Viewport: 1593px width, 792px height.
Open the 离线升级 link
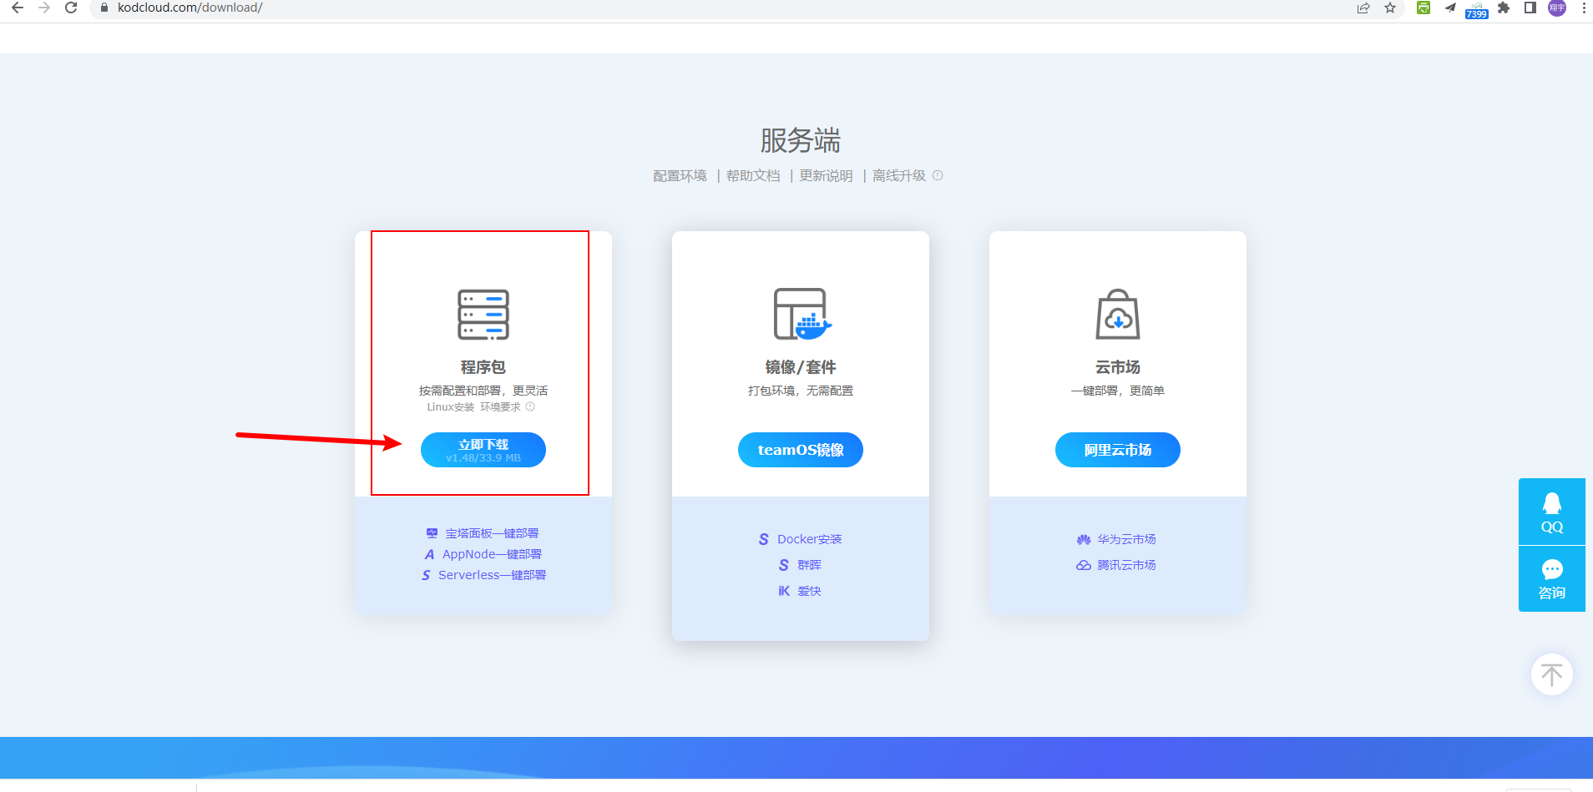pyautogui.click(x=899, y=176)
